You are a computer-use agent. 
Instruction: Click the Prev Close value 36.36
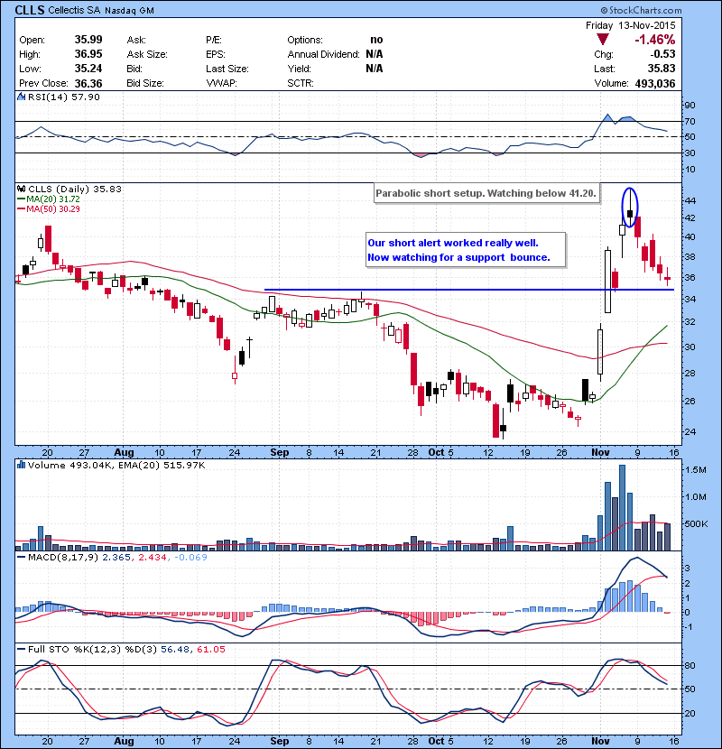(88, 83)
